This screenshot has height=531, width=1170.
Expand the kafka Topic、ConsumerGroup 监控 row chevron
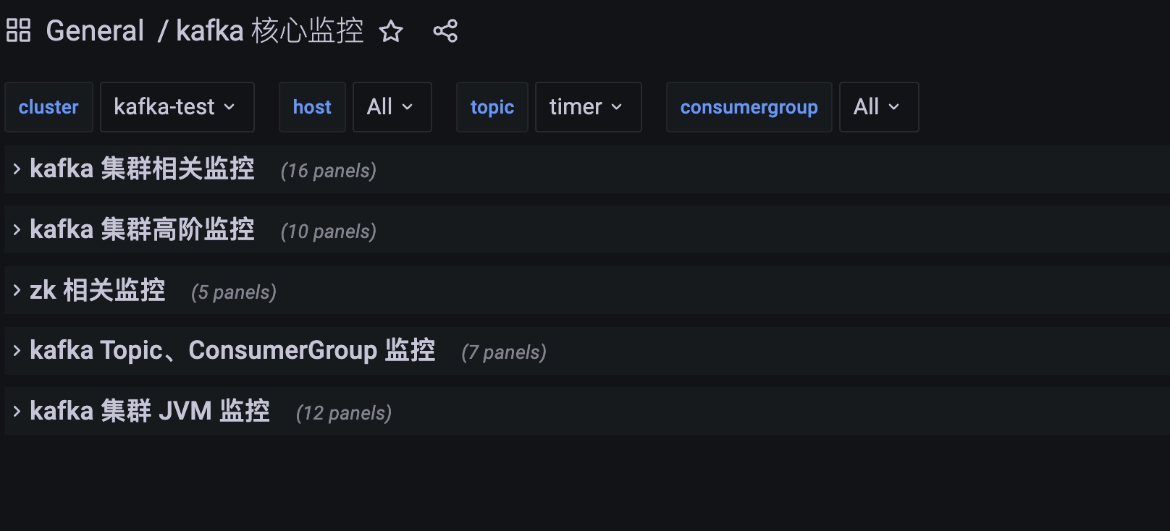pyautogui.click(x=17, y=351)
